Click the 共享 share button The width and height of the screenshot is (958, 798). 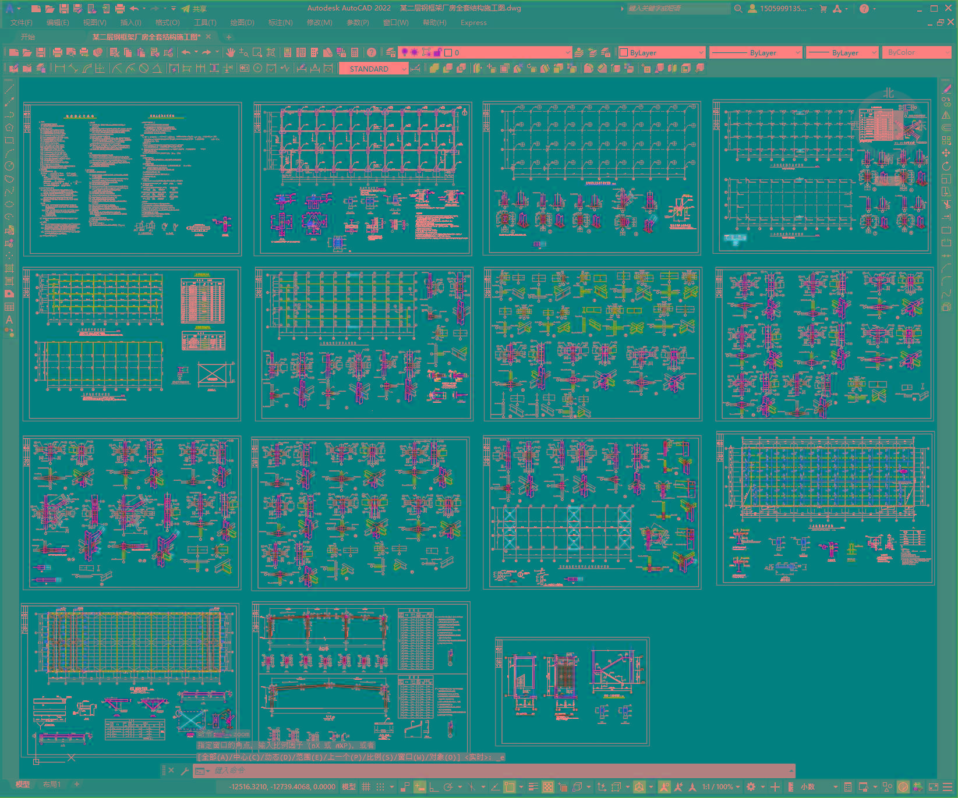click(x=195, y=9)
